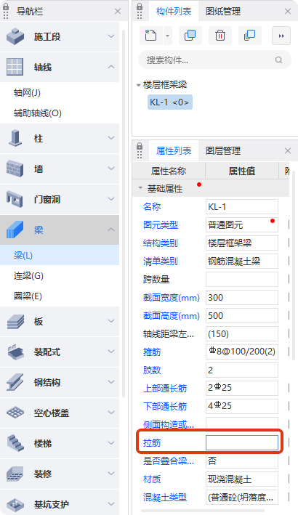Viewport: 298px width, 515px height.
Task: Click the 混凝土类型 property link
Action: (x=165, y=498)
